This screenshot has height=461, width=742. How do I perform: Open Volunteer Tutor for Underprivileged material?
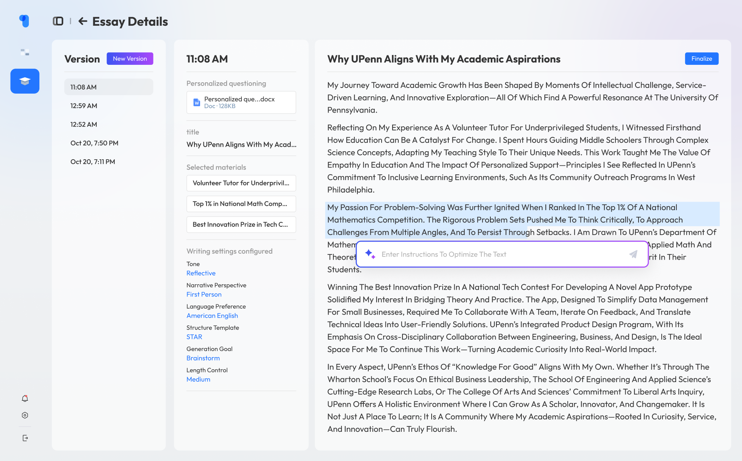point(241,183)
